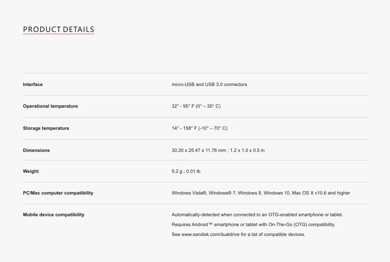Select the Operational temperature label
390x262 pixels.
click(50, 106)
